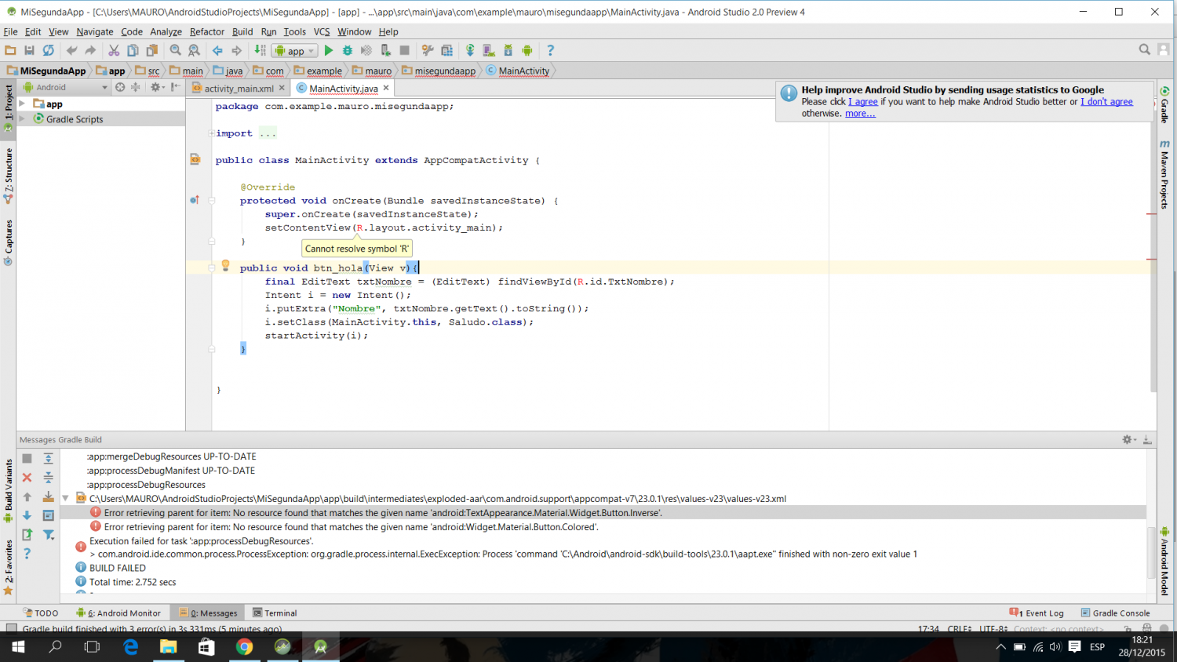Click the Paste clipboard icon
The width and height of the screenshot is (1177, 662).
click(152, 50)
